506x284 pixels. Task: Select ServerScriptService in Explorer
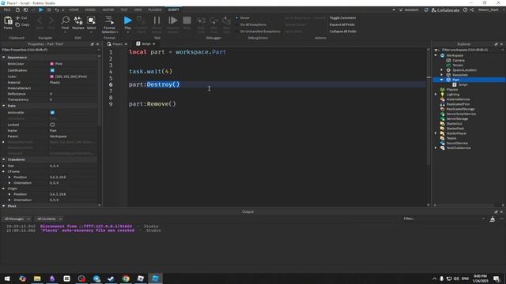click(461, 114)
